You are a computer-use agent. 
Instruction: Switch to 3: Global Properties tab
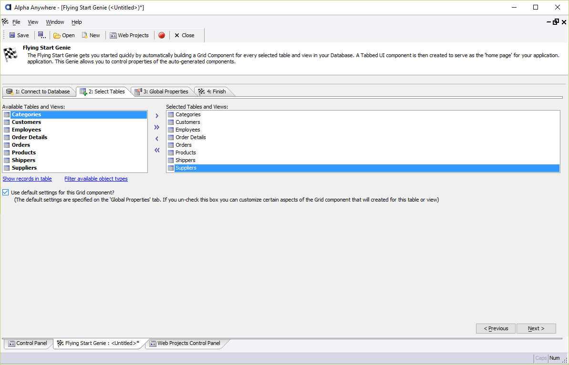tap(162, 91)
